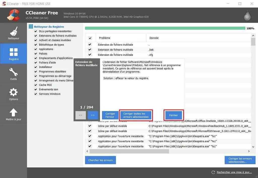Viewport: 258px width, 178px height.
Task: Toggle Programmes obsolètes checkbox
Action: tap(36, 71)
